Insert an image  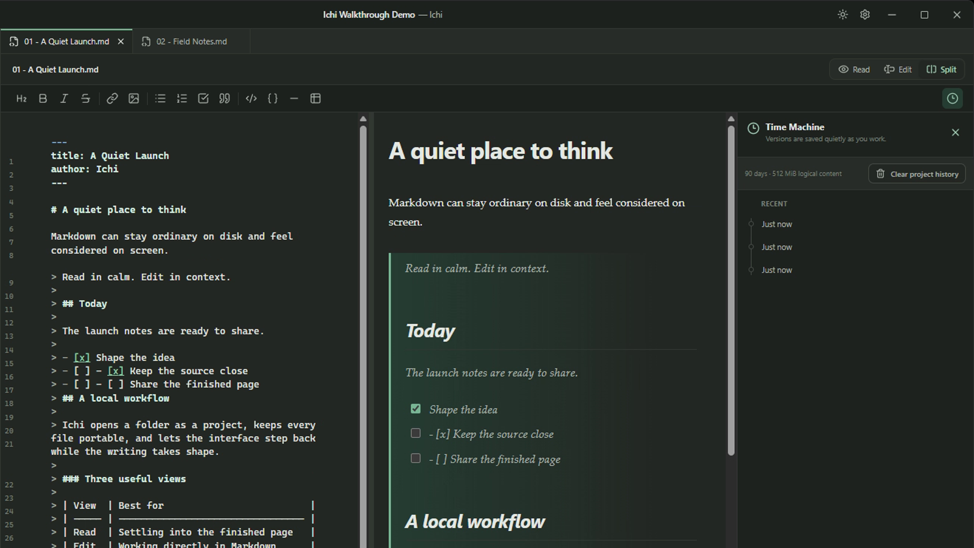134,99
